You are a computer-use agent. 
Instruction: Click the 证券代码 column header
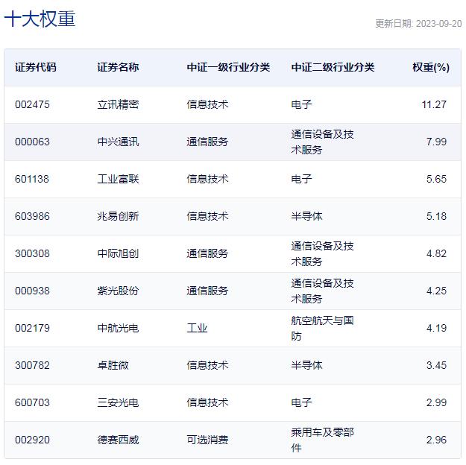coord(35,67)
